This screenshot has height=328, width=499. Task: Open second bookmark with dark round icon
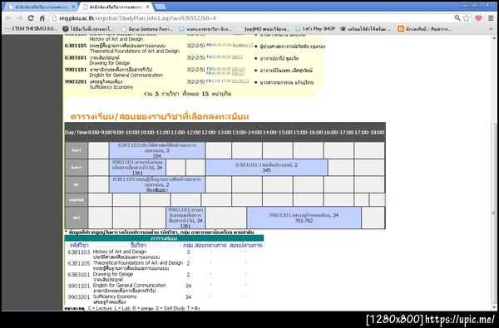click(88, 29)
